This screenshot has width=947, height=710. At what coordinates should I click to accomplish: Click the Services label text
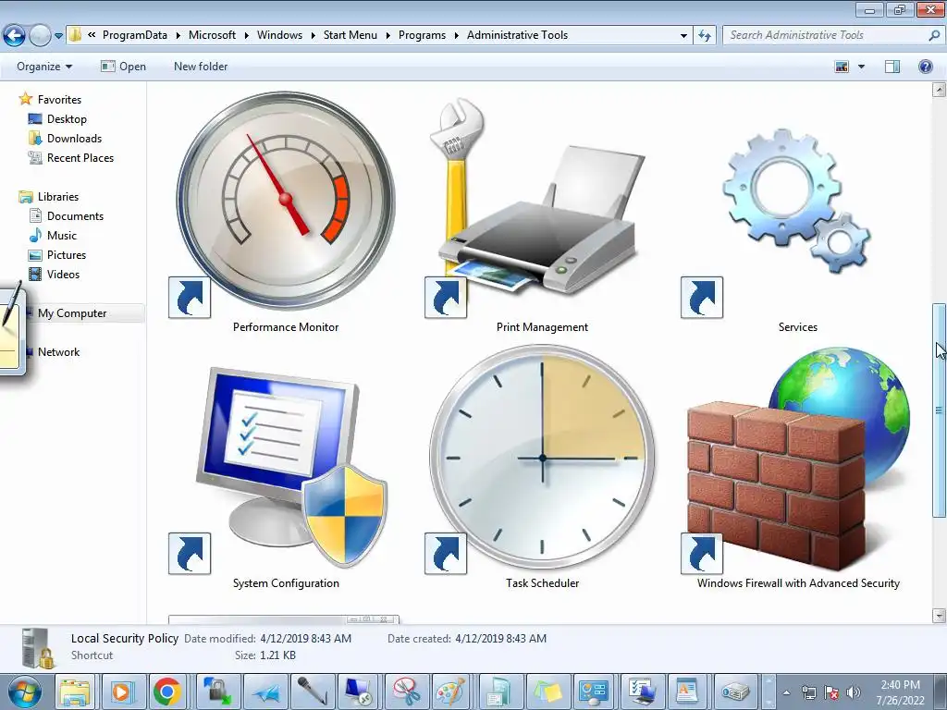[798, 327]
